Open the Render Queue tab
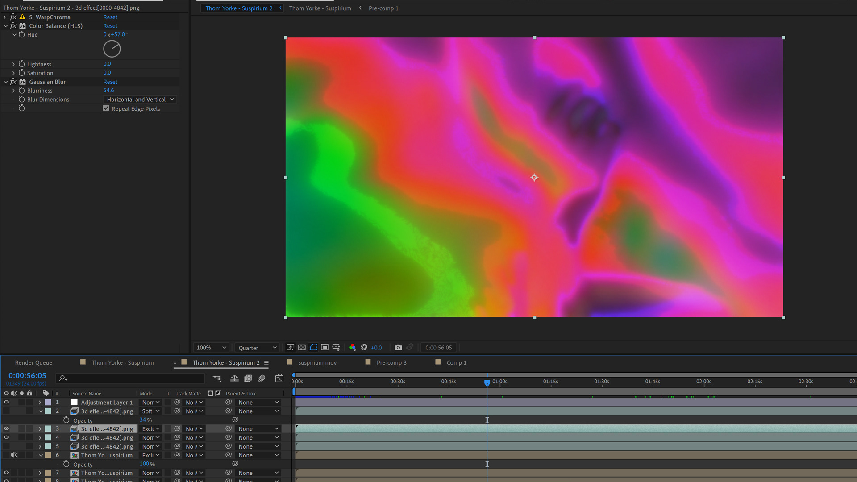 [33, 362]
